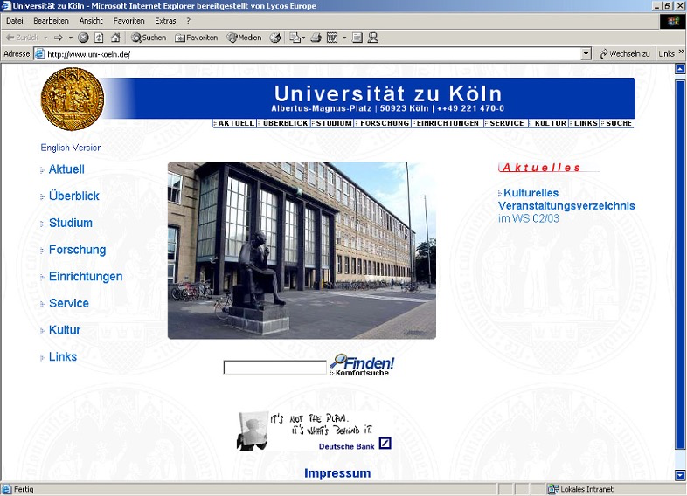The height and width of the screenshot is (496, 687).
Task: Open the Ansicht menu
Action: pos(91,21)
